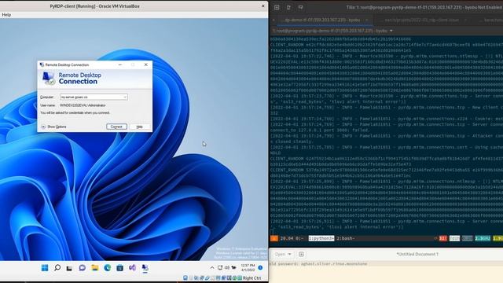Click Tilix add terminal down icon
Viewport: 503px width, 283px height.
click(x=300, y=7)
